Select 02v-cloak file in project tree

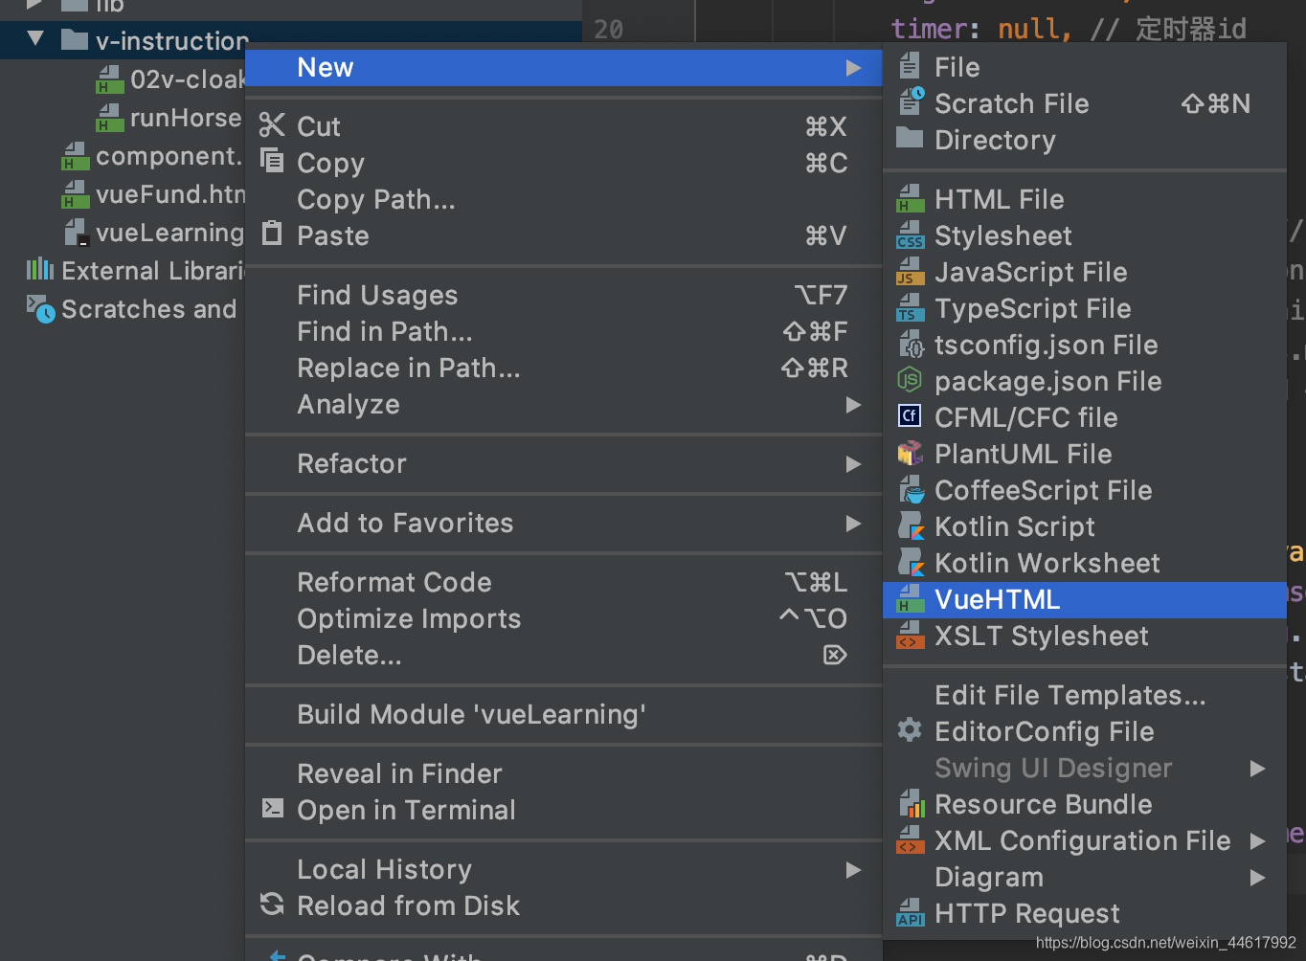188,78
